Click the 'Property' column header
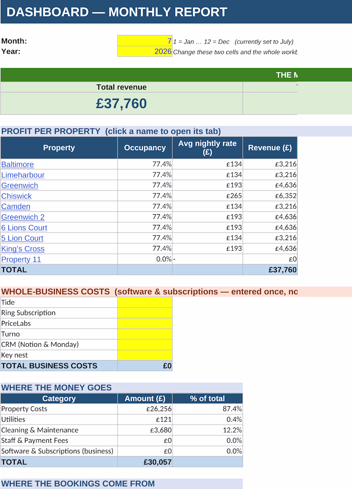 click(59, 148)
